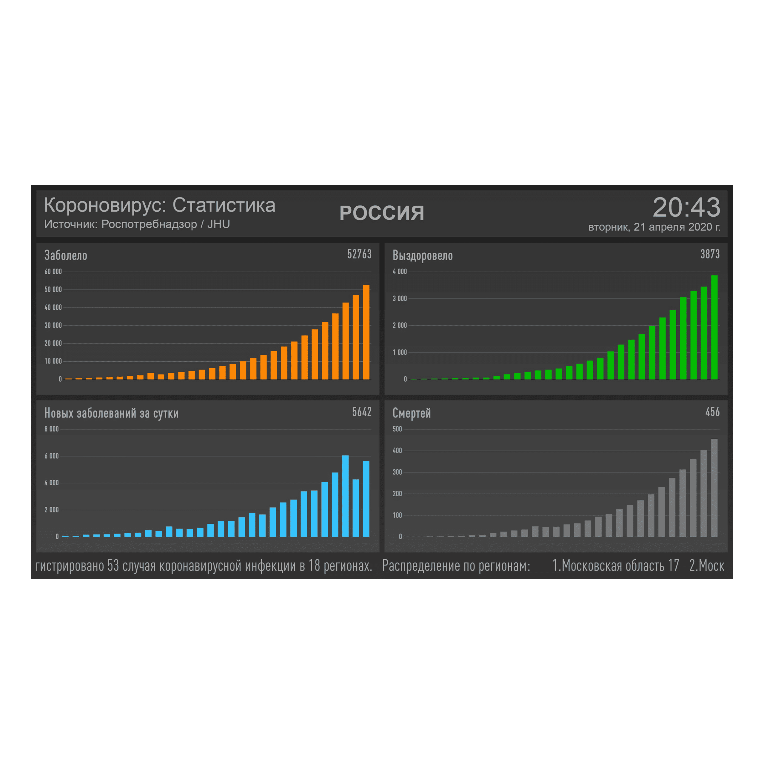Click the Источник: Роспотребнадзор / JHU source line
The height and width of the screenshot is (764, 764).
click(x=137, y=224)
